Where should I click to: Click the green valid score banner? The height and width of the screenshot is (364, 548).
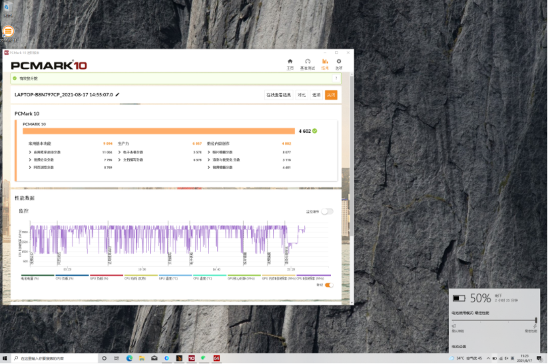(176, 78)
